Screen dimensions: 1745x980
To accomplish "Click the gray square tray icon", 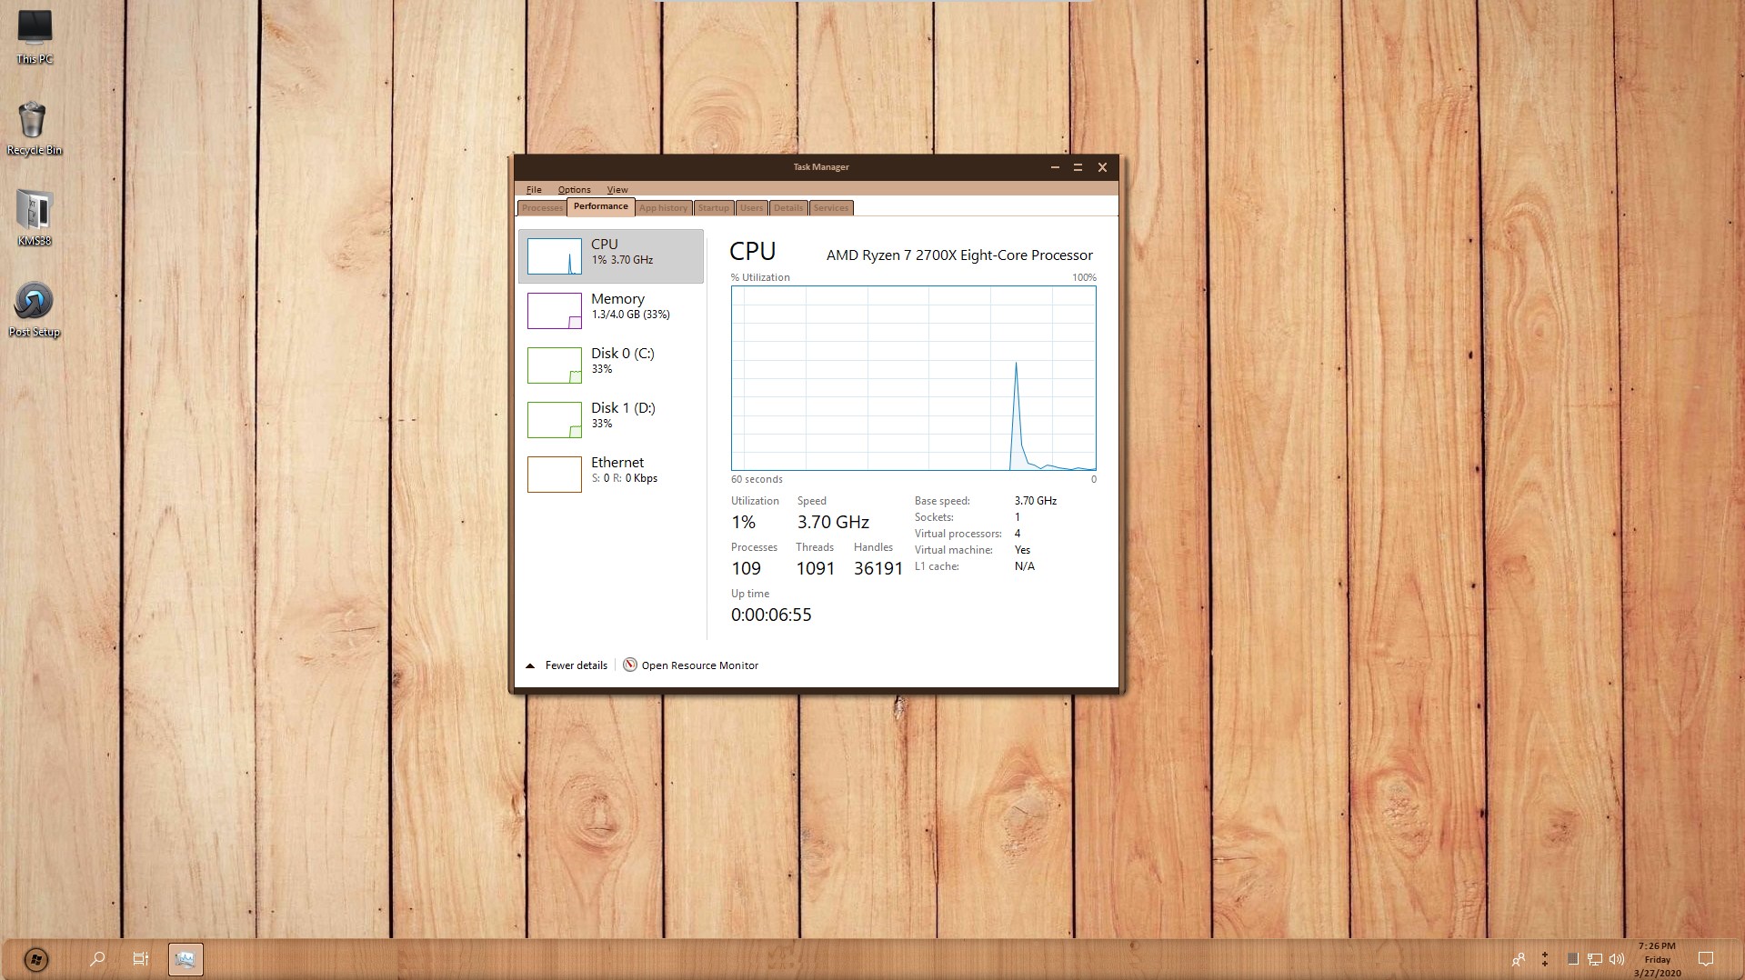I will [x=1572, y=959].
